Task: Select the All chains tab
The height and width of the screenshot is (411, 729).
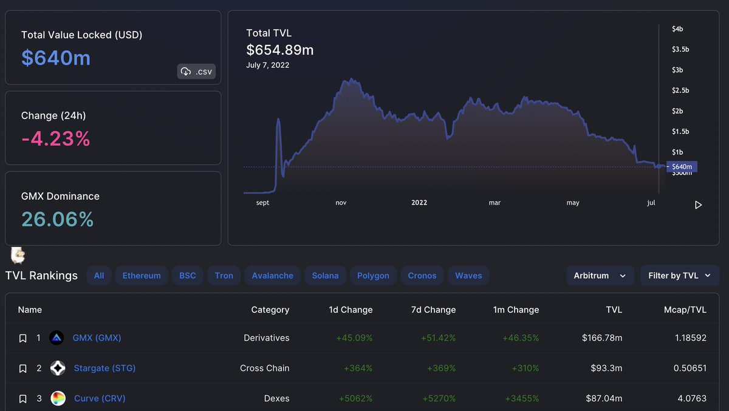Action: tap(99, 275)
